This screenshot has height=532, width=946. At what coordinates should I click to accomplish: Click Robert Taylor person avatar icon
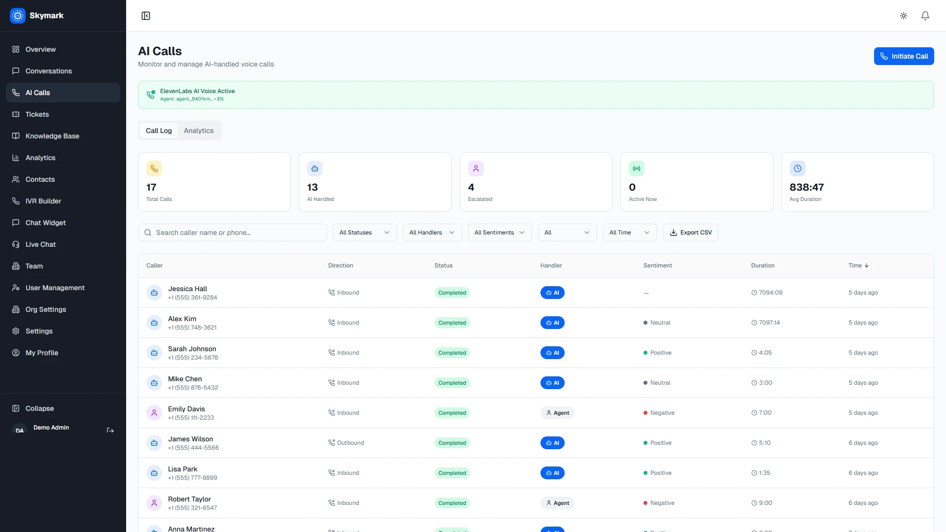154,503
